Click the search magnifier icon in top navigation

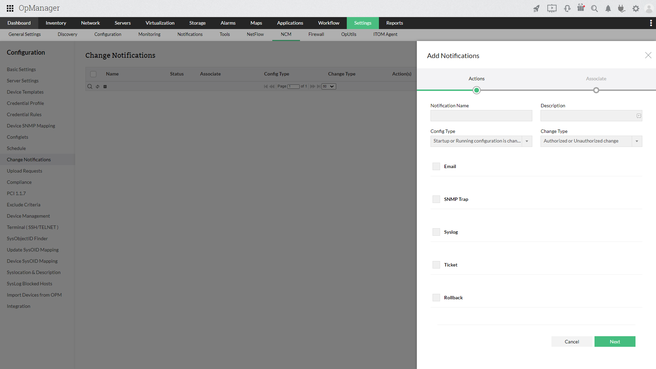coord(595,8)
